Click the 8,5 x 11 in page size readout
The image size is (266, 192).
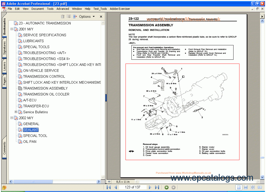point(123,182)
